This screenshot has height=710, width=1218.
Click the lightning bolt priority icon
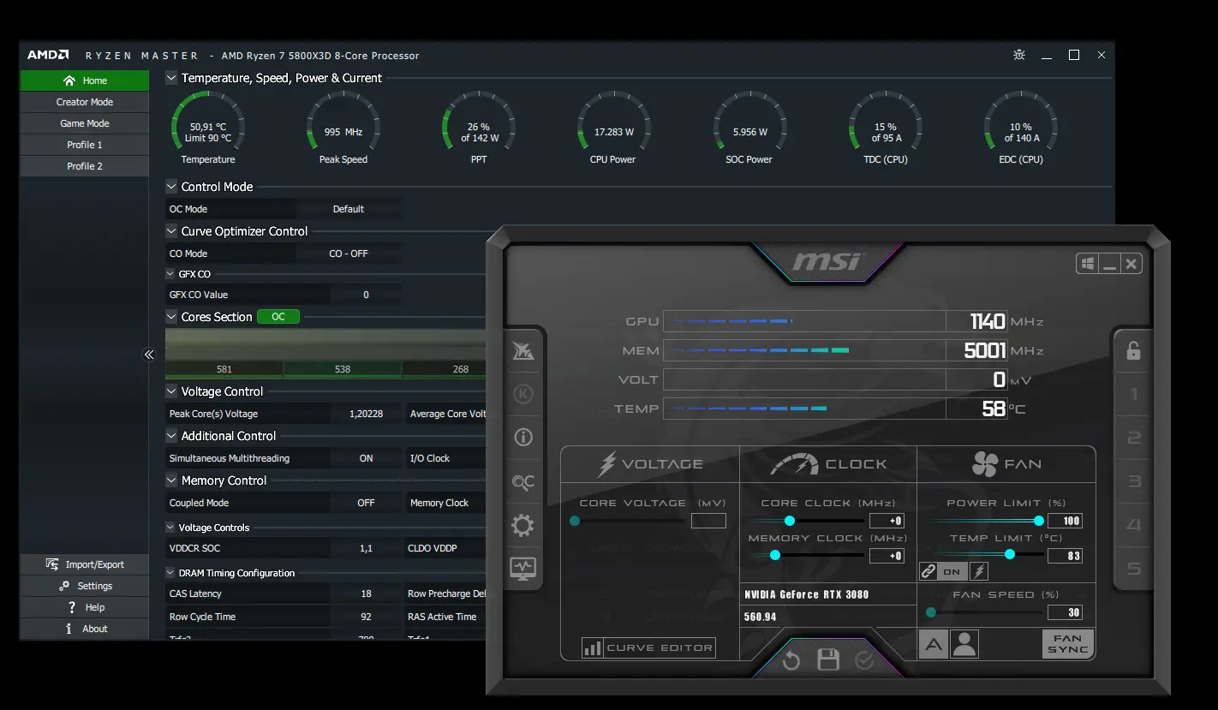point(978,571)
